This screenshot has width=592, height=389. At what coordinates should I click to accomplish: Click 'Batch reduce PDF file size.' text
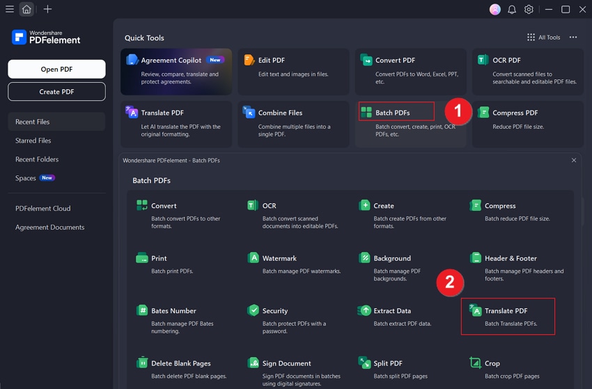[517, 219]
